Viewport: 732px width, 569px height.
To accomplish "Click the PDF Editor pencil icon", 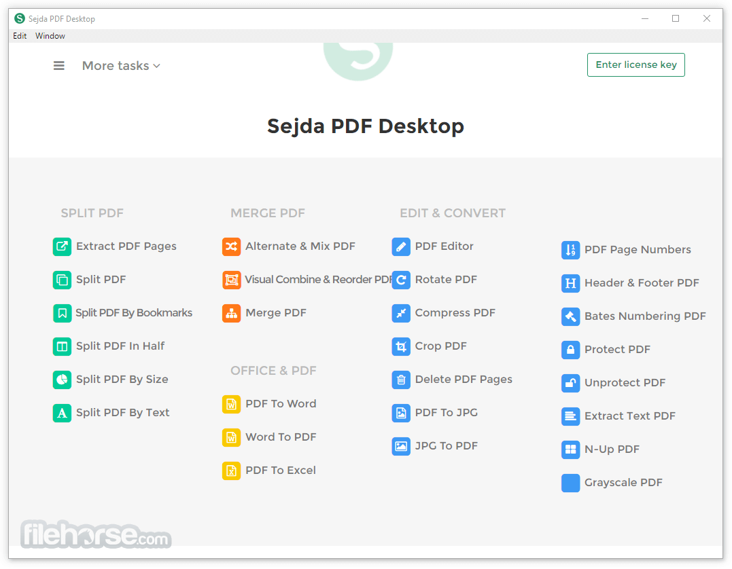I will click(401, 246).
